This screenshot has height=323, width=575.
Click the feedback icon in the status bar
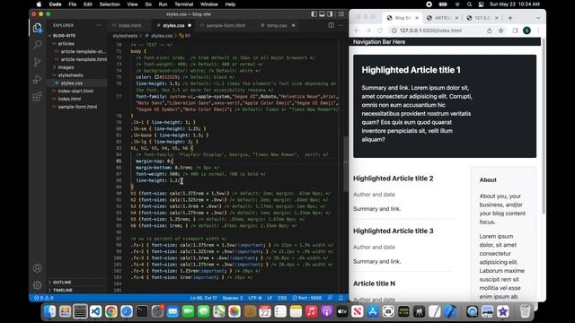pyautogui.click(x=331, y=298)
